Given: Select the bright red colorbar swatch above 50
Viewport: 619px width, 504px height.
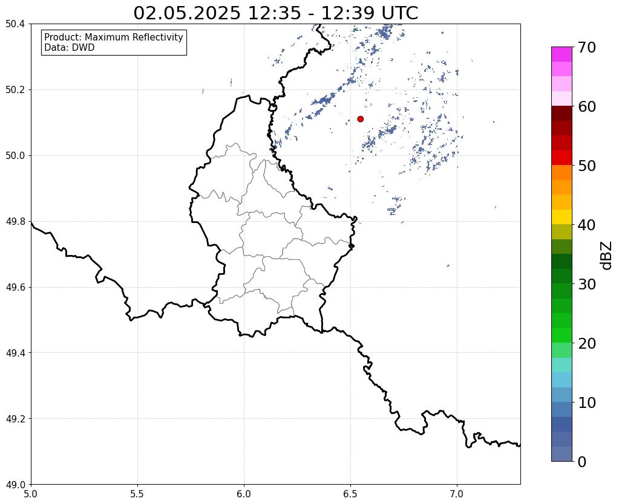Looking at the screenshot, I should [562, 158].
